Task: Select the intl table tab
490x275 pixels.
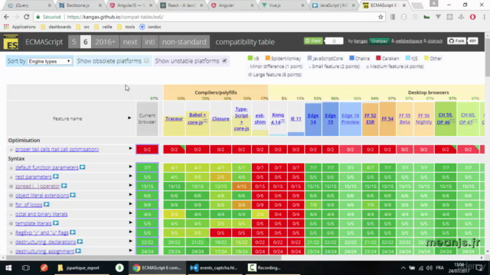Action: coord(150,42)
